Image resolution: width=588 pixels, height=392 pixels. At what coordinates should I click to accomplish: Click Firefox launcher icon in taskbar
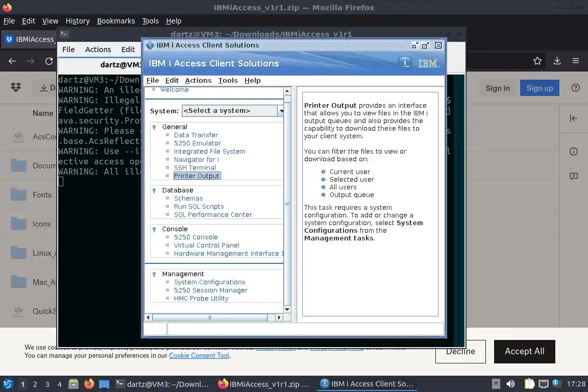point(89,384)
